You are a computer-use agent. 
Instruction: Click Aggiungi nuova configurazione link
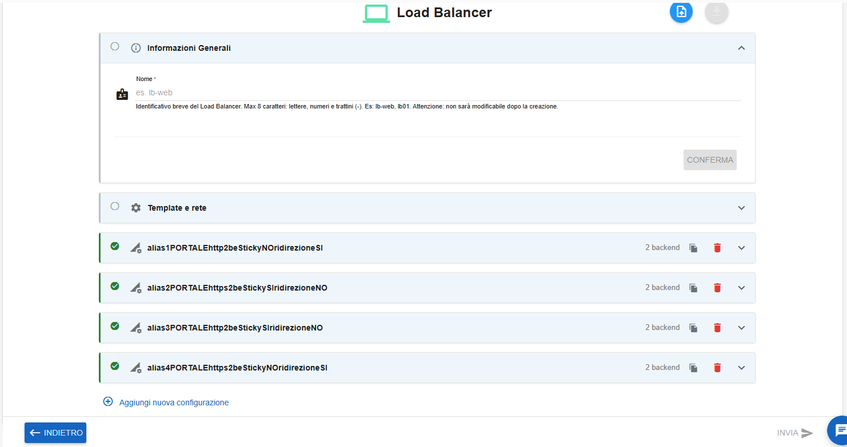click(174, 402)
